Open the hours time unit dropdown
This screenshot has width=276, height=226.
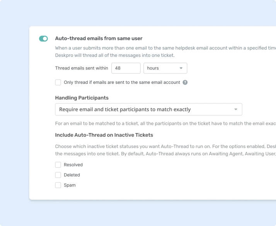pos(165,68)
